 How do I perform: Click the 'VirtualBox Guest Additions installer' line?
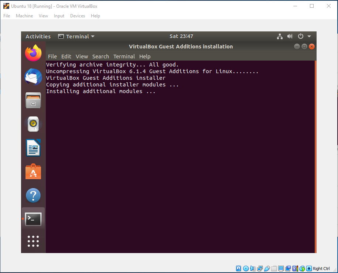click(106, 78)
